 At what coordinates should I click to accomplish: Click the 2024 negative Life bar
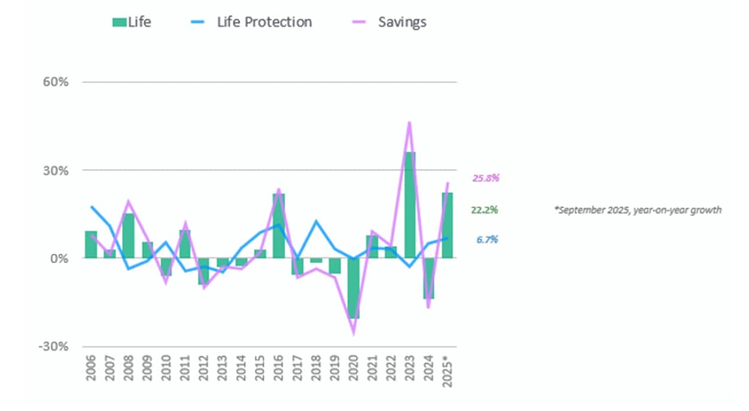pyautogui.click(x=428, y=278)
